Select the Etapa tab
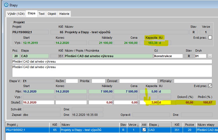Image resolution: width=218 pixels, height=140 pixels. pyautogui.click(x=31, y=13)
